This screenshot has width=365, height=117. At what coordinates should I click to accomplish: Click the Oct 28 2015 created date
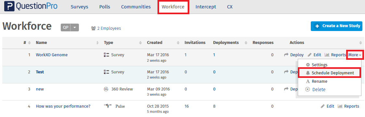[x=158, y=106]
